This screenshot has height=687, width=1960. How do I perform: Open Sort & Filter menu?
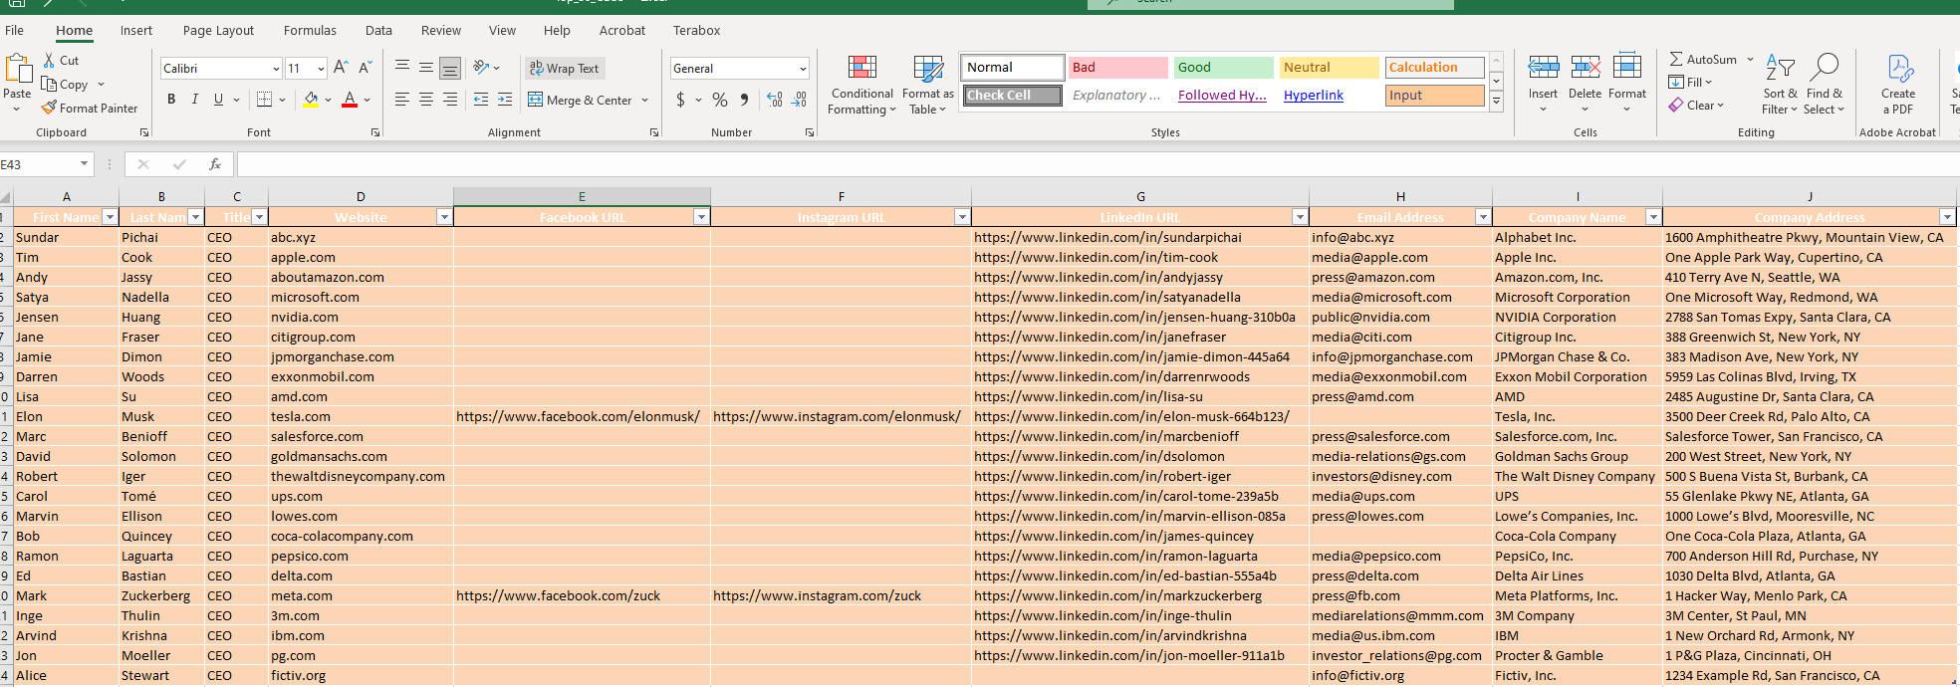(x=1780, y=86)
